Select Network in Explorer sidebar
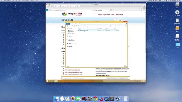182x102 pixels. tap(70, 46)
